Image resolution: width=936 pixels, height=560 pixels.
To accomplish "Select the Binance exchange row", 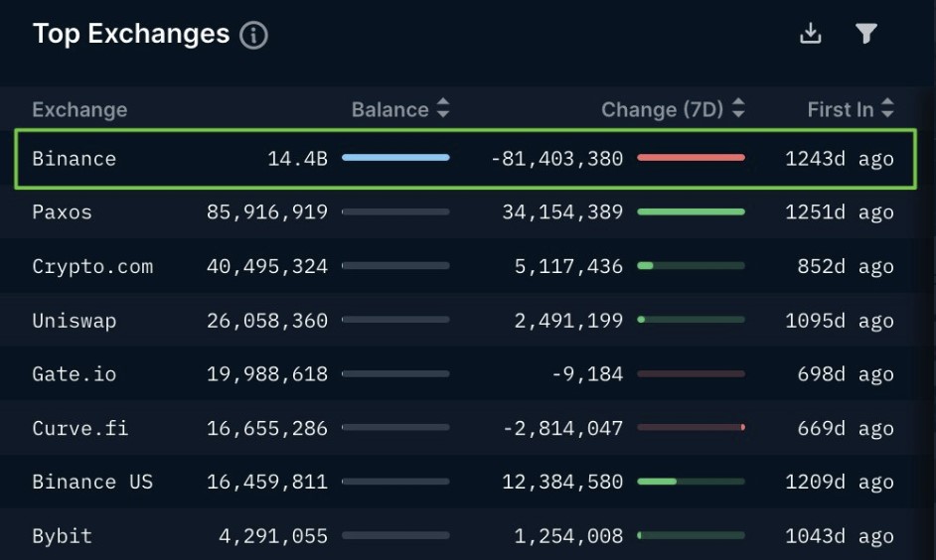I will point(75,159).
